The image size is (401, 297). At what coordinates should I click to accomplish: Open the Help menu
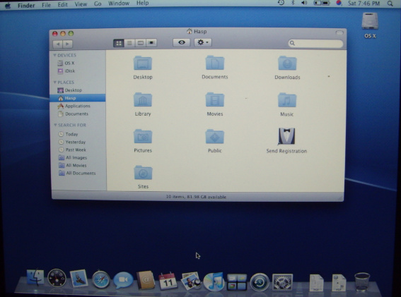pos(142,3)
